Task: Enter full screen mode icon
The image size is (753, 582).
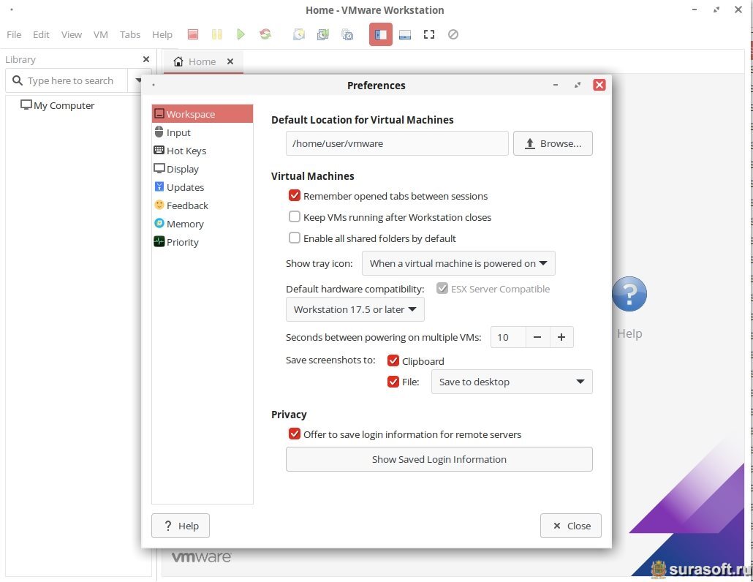Action: [x=429, y=34]
